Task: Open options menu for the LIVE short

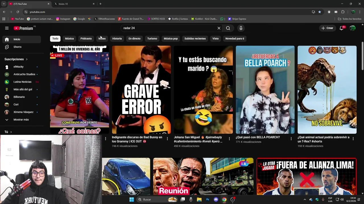Action: pyautogui.click(x=106, y=139)
